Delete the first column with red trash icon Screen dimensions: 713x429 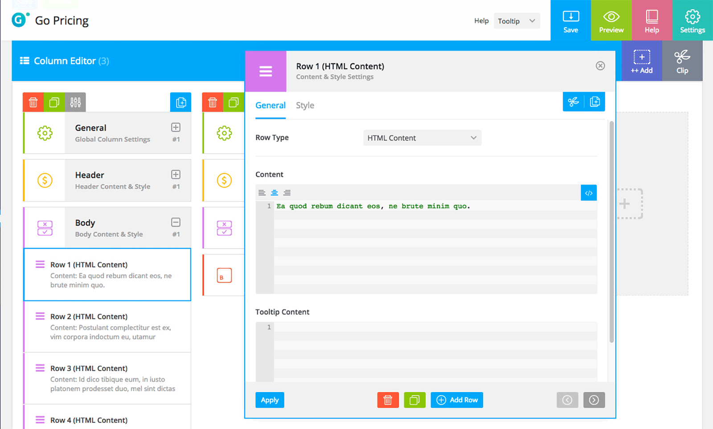coord(33,102)
